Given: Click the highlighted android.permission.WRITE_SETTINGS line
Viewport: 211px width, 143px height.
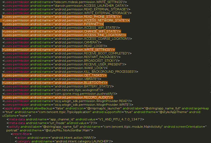Looking at the screenshot, I should [x=58, y=50].
